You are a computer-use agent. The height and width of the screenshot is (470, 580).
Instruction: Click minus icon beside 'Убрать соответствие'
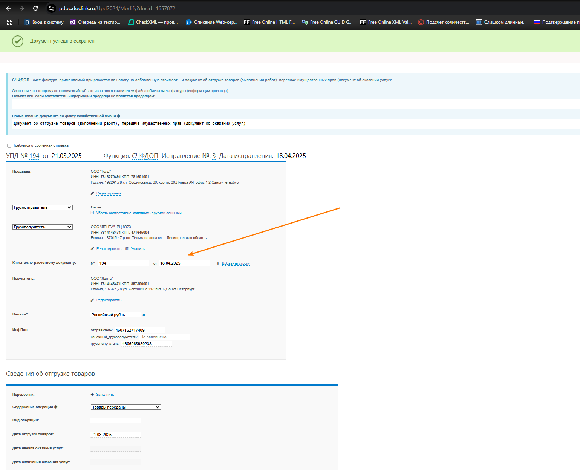point(92,213)
